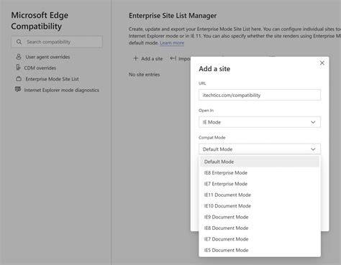Image resolution: width=341 pixels, height=265 pixels.
Task: Close the Add a site dialog
Action: (x=322, y=63)
